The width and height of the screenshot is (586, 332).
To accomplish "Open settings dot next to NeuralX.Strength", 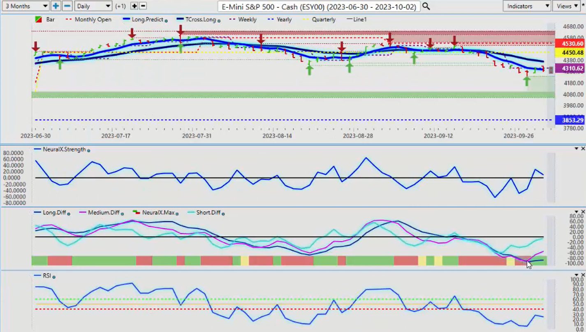I will point(88,150).
